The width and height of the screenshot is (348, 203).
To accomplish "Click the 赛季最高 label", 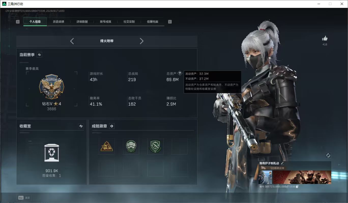I will (32, 69).
